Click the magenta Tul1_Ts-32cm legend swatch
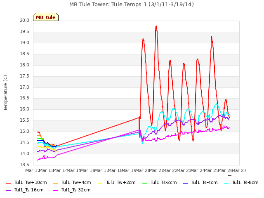This screenshot has width=264, height=198. pos(55,191)
